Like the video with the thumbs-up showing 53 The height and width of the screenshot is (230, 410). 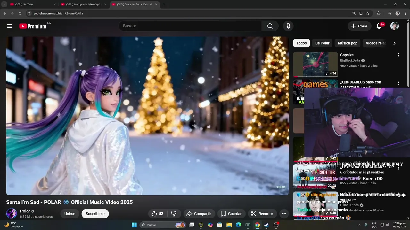[x=158, y=214]
